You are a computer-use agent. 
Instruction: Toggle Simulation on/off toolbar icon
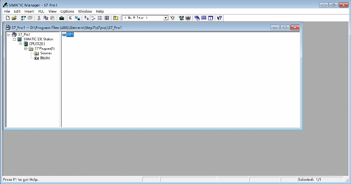click(188, 18)
